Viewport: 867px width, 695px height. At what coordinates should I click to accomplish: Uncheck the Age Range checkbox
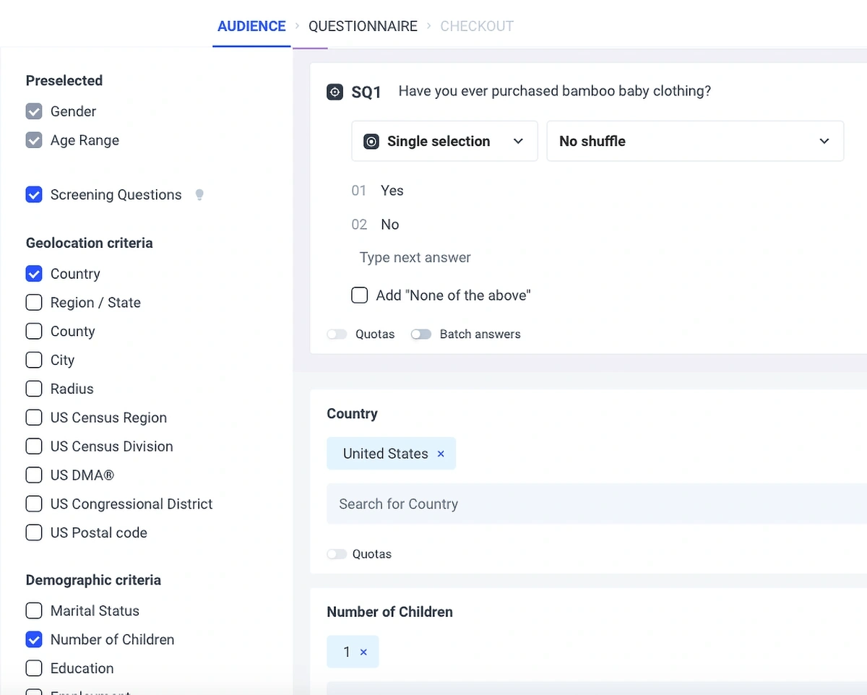[34, 140]
